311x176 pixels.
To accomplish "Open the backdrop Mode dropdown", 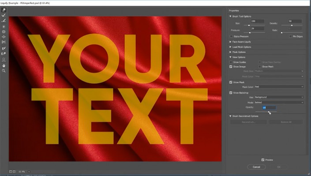I will point(279,102).
